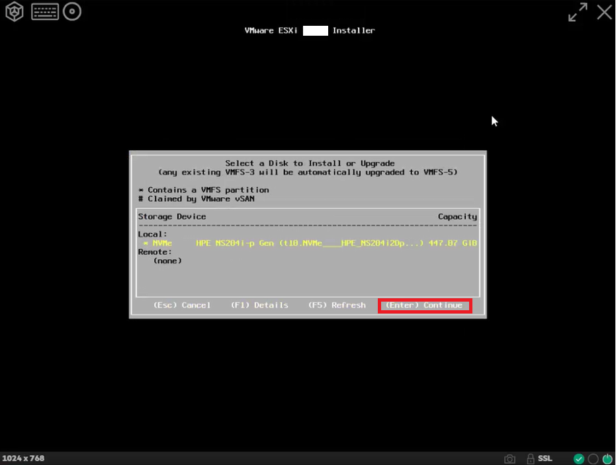Screen dimensions: 616x465
Task: Select (F5) Refresh in the installer
Action: pyautogui.click(x=337, y=305)
